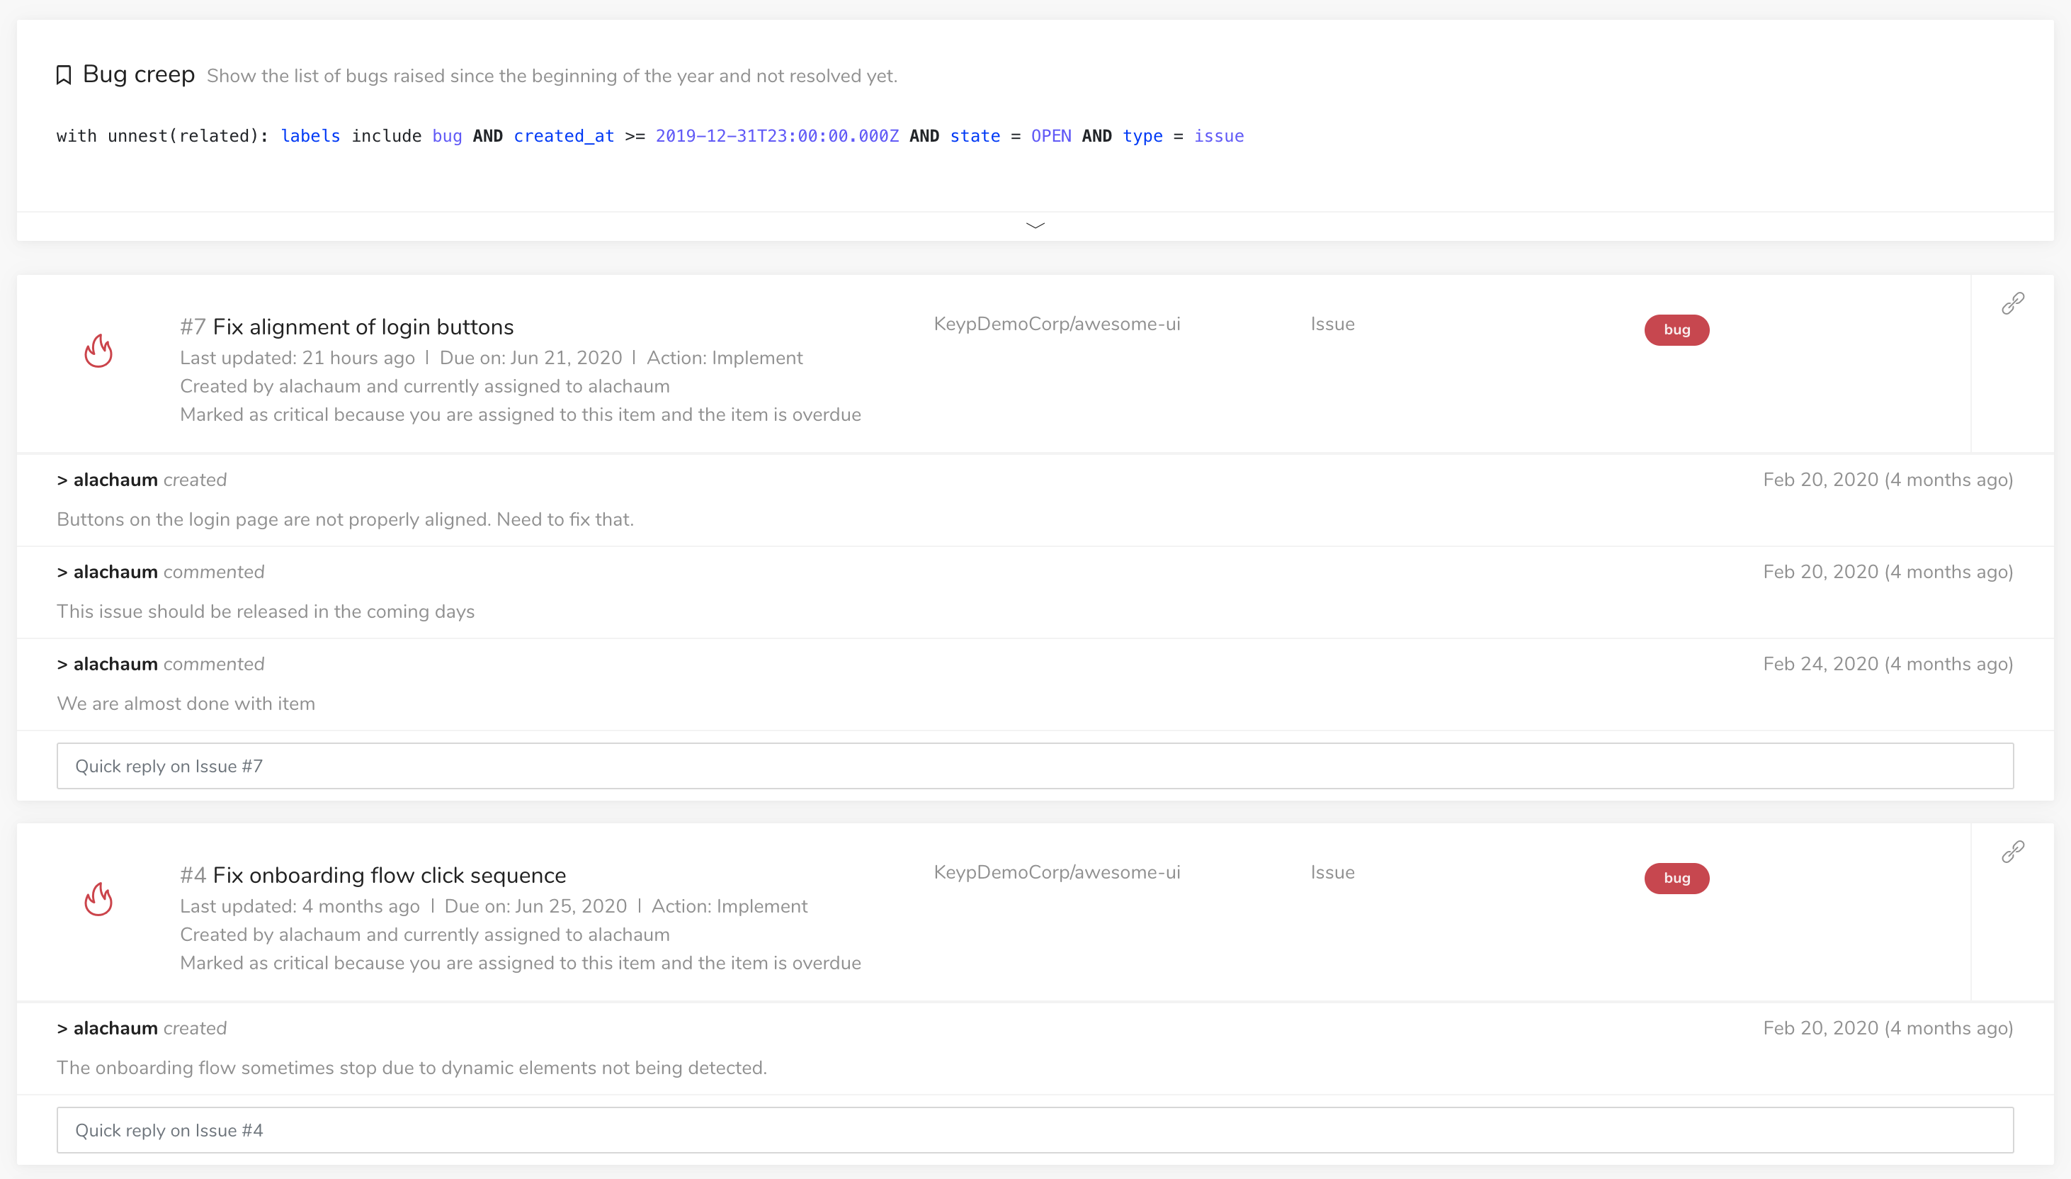Click the bug creep description 'Show the list of bugs'
2071x1179 pixels.
pyautogui.click(x=552, y=76)
